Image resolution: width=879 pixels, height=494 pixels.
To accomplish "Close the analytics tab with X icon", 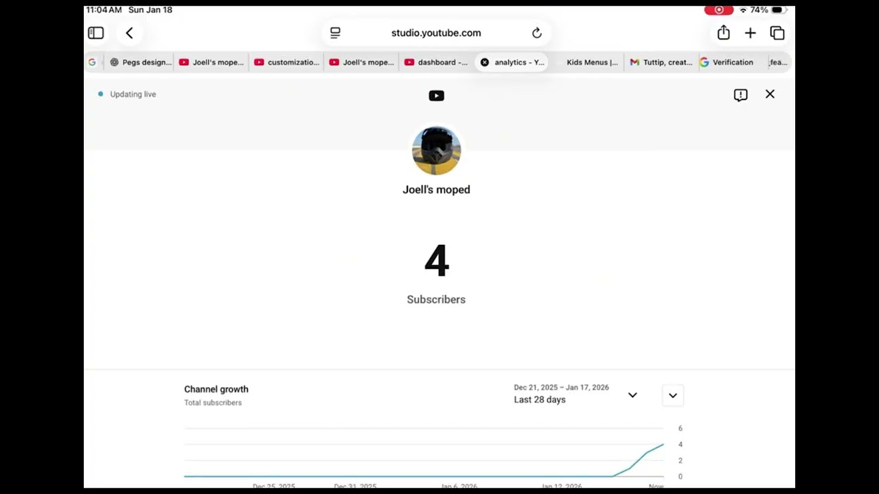I will [x=485, y=62].
